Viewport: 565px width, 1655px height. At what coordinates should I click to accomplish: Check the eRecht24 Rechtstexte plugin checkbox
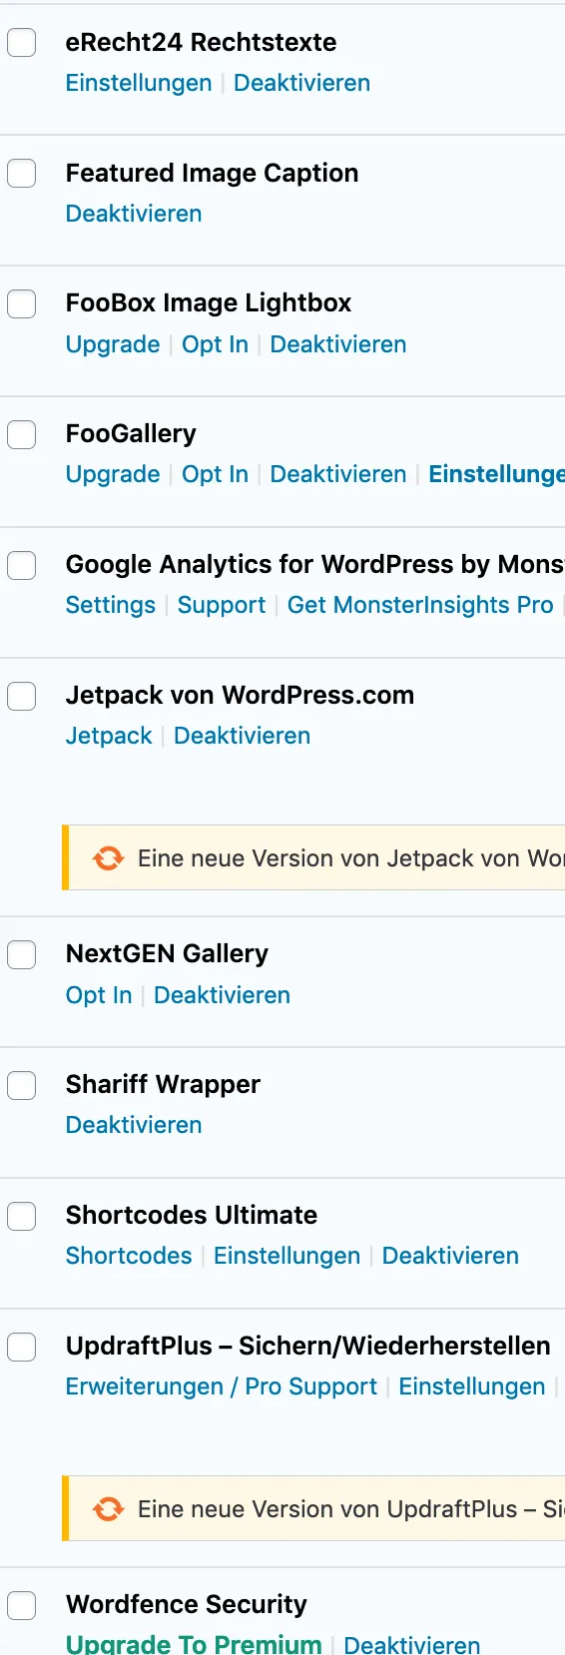22,43
